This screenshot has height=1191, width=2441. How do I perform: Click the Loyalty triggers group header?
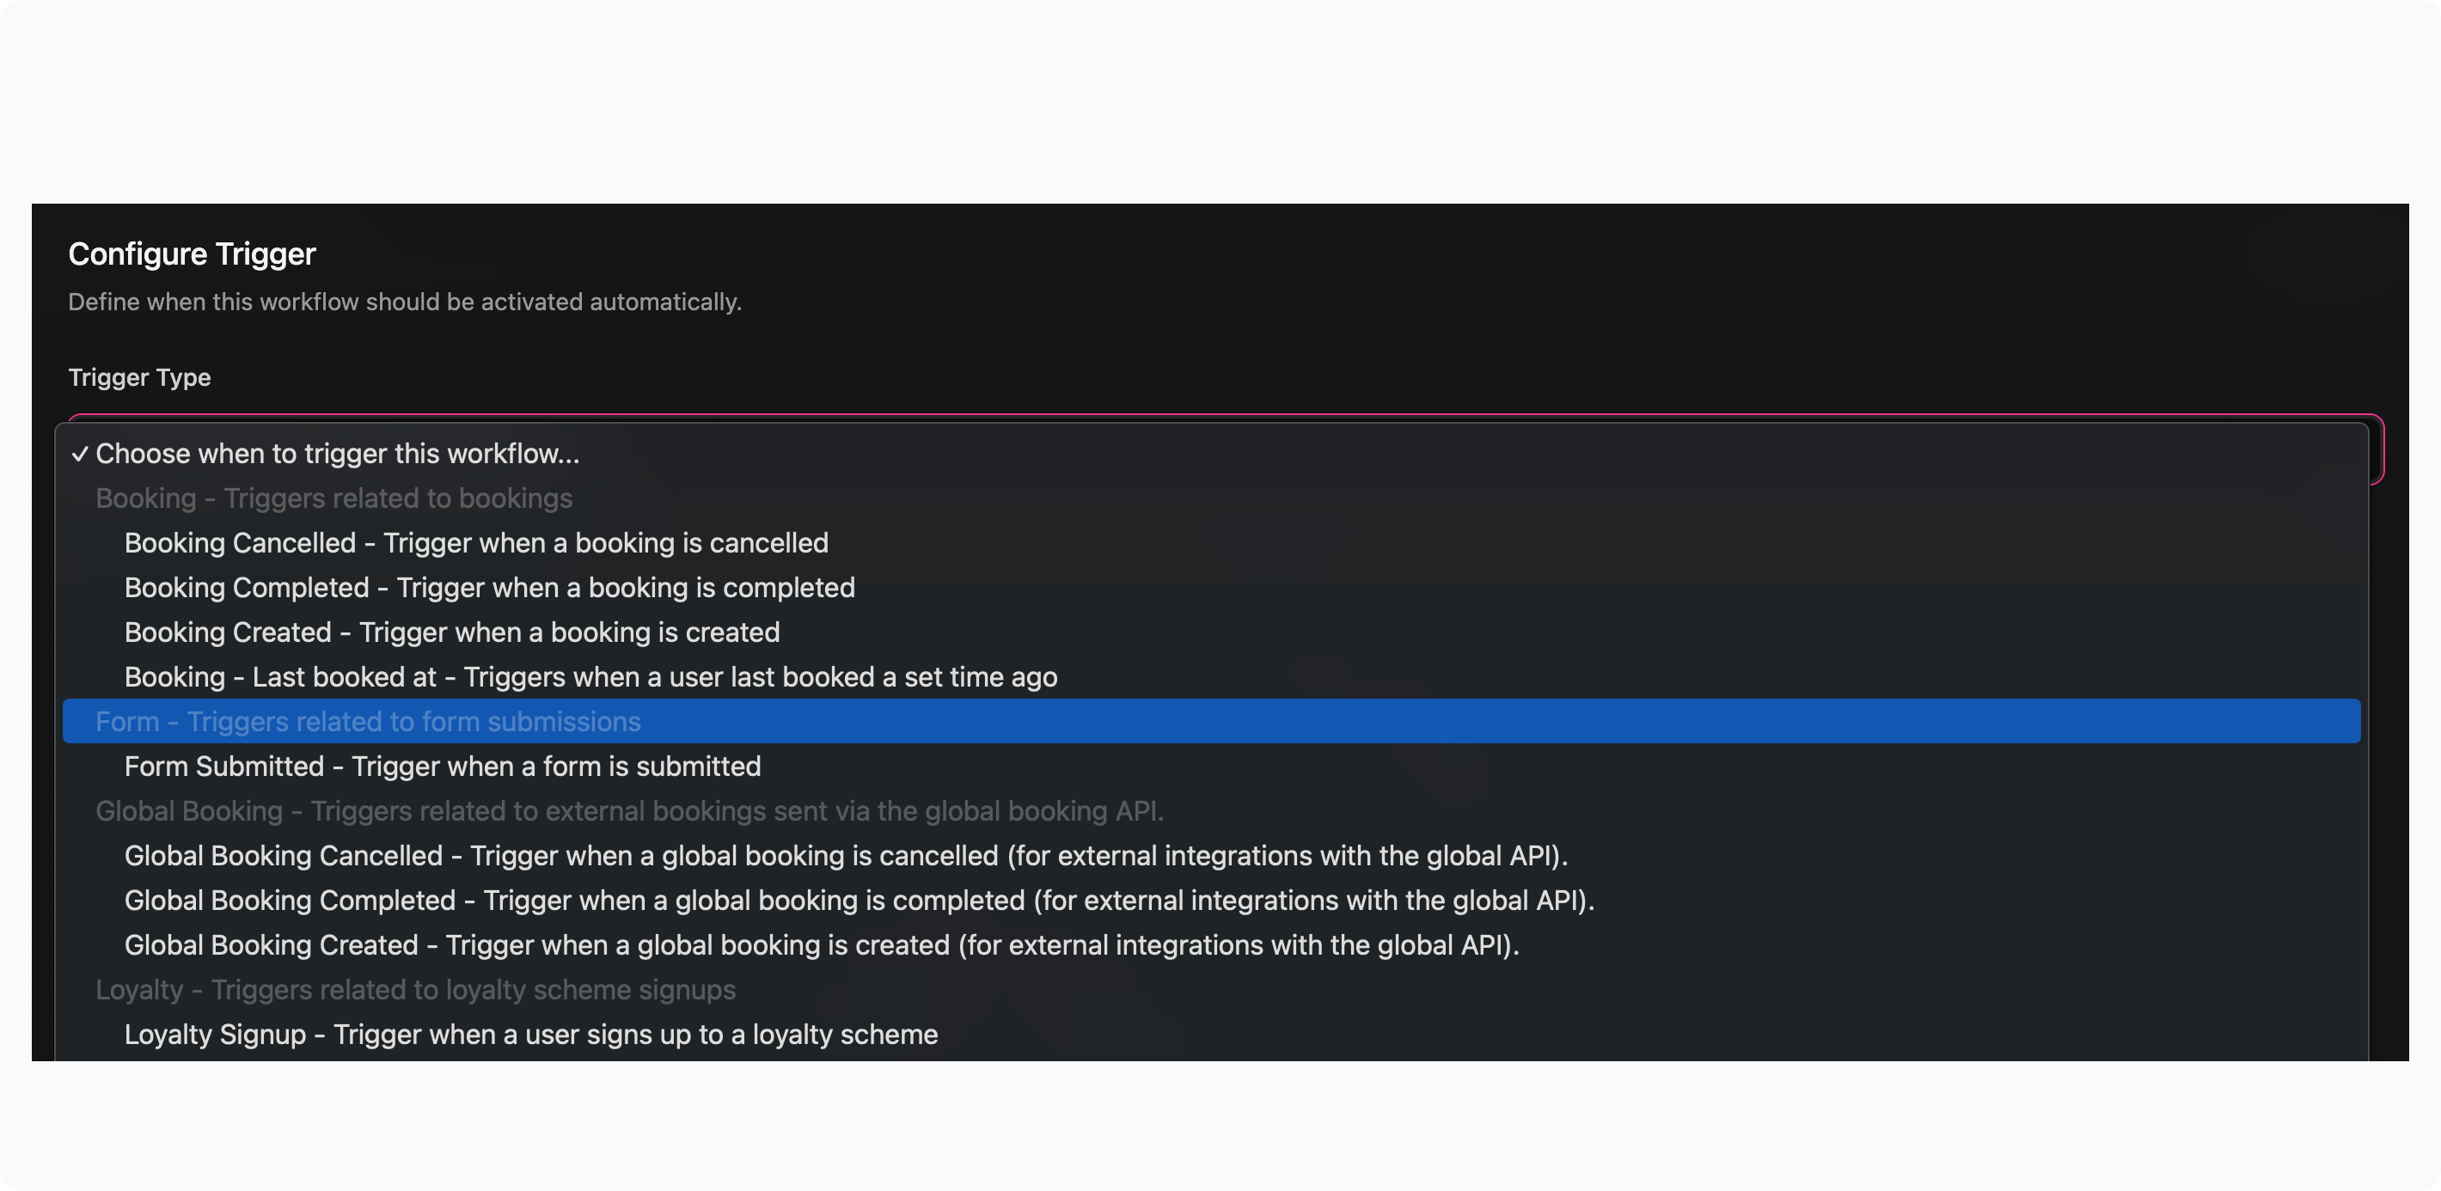click(415, 989)
